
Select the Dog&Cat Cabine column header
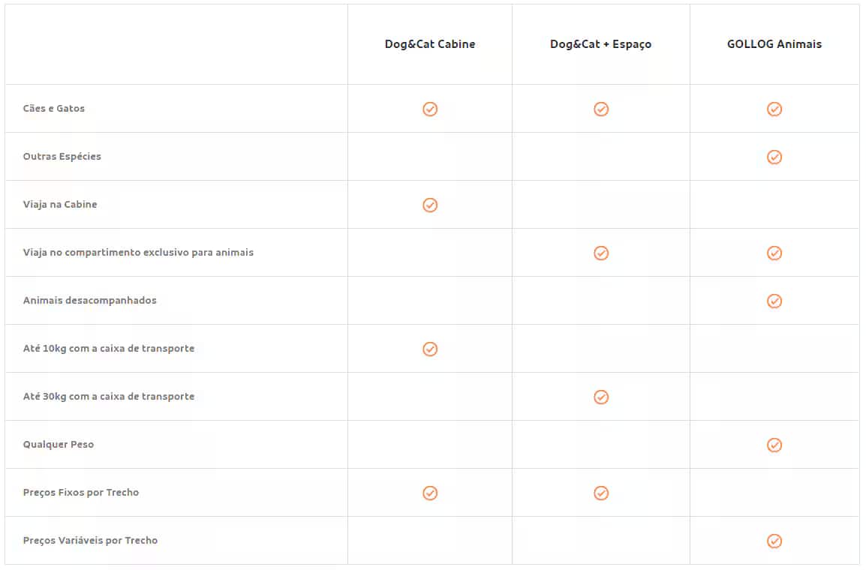pos(430,44)
